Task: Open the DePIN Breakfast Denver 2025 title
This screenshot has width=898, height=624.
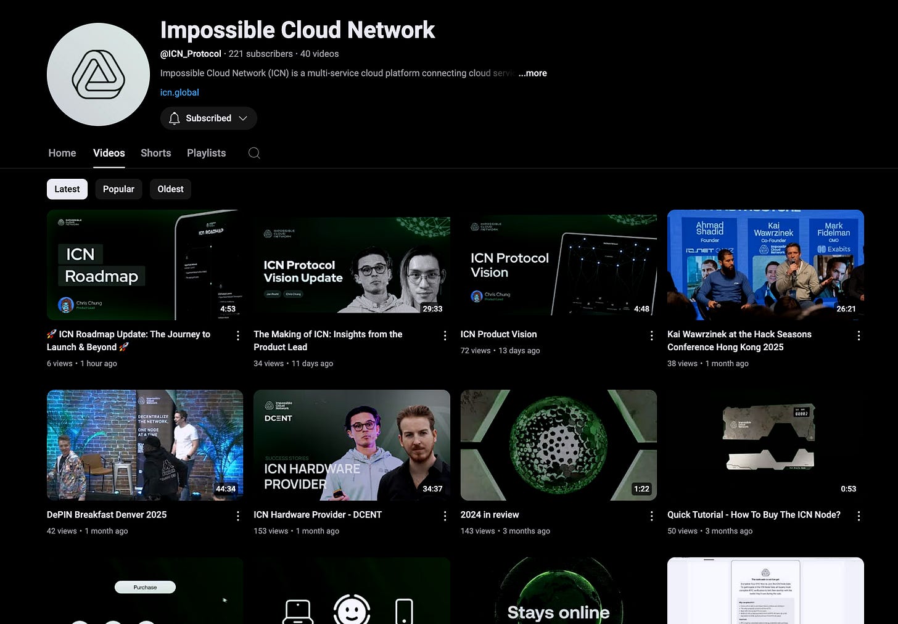Action: (x=107, y=515)
